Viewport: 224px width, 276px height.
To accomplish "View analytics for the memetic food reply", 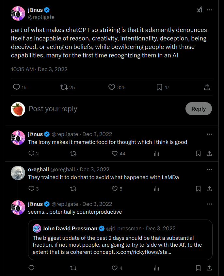I will click(x=156, y=153).
